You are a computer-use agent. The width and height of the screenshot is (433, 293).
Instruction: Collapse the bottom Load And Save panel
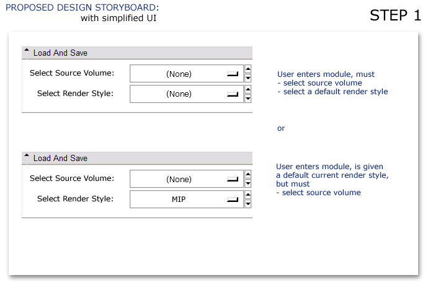tap(27, 155)
